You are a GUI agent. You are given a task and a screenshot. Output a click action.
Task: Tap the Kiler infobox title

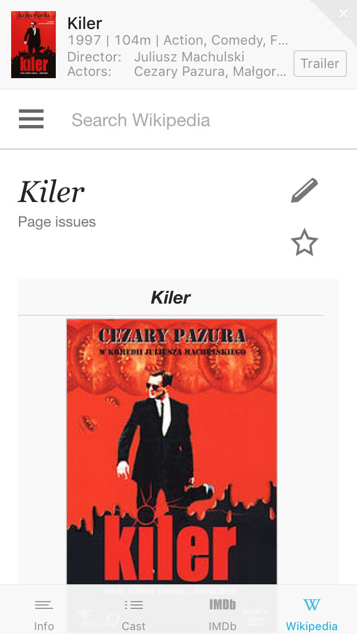coord(171,297)
